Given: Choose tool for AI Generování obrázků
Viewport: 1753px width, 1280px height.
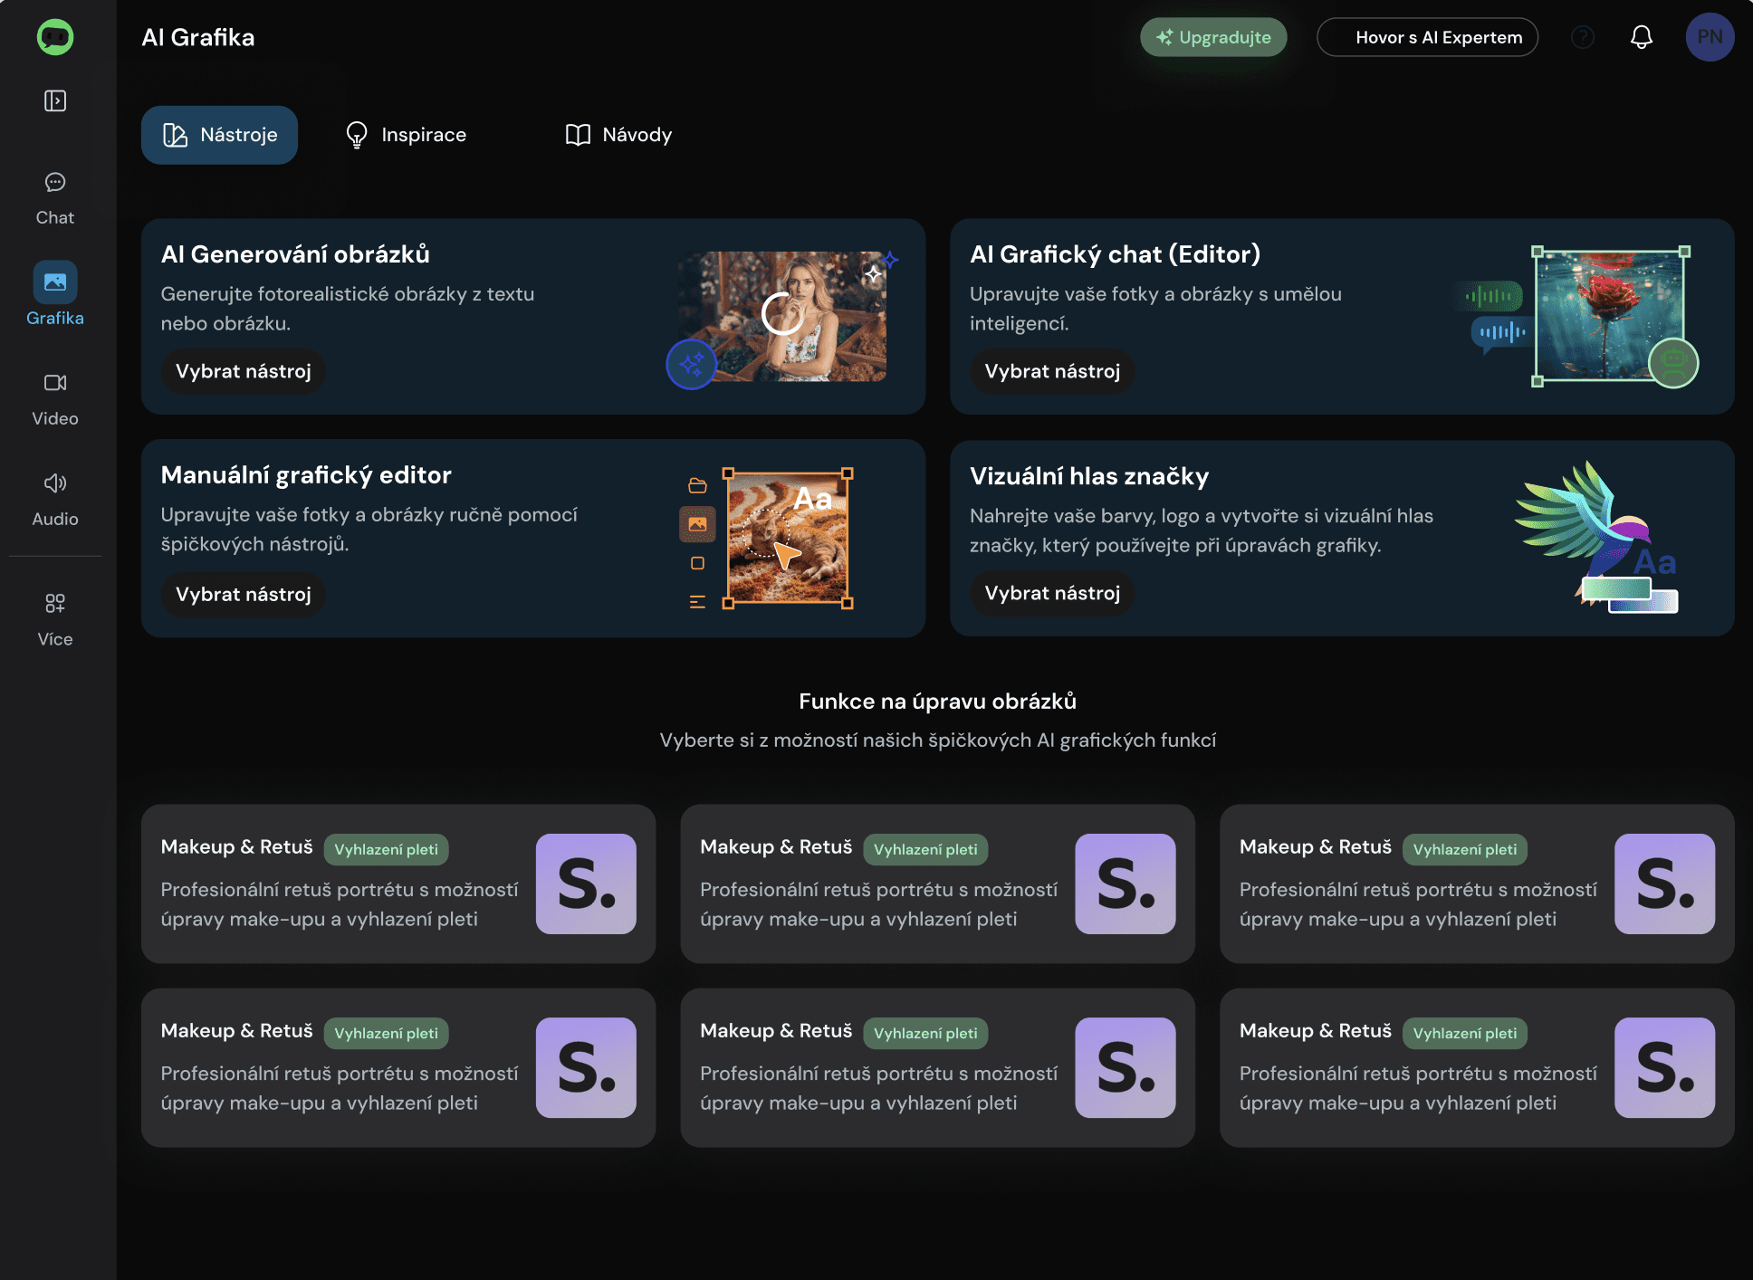Looking at the screenshot, I should [x=243, y=371].
